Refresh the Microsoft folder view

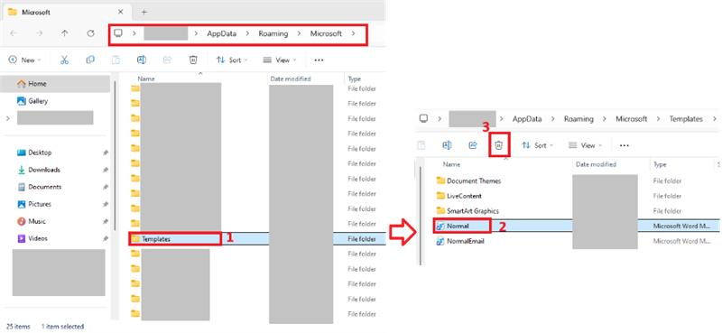pos(91,33)
